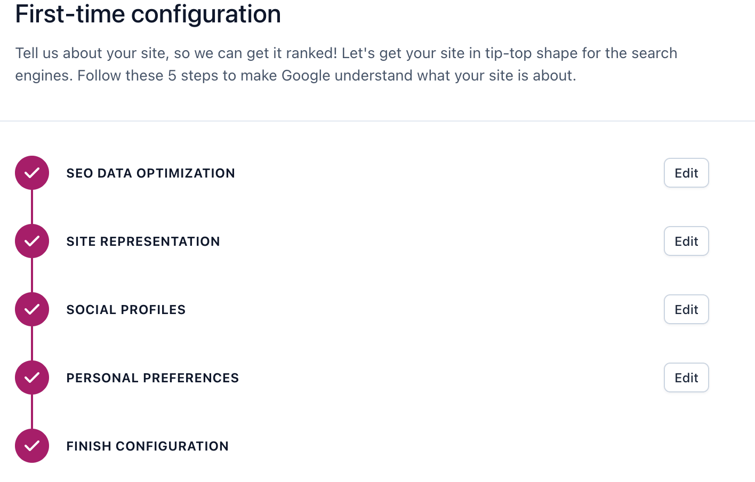The width and height of the screenshot is (755, 482).
Task: Select the Personal Preferences step label
Action: (x=152, y=377)
